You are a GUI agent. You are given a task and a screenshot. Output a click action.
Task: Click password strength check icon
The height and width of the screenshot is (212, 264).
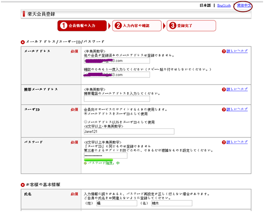pyautogui.click(x=85, y=163)
